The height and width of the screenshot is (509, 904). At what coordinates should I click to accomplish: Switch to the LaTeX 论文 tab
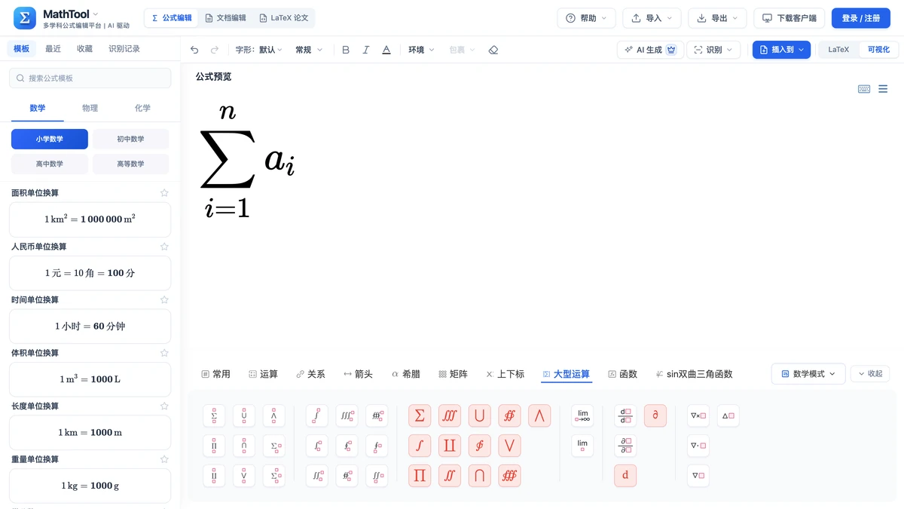pyautogui.click(x=283, y=18)
